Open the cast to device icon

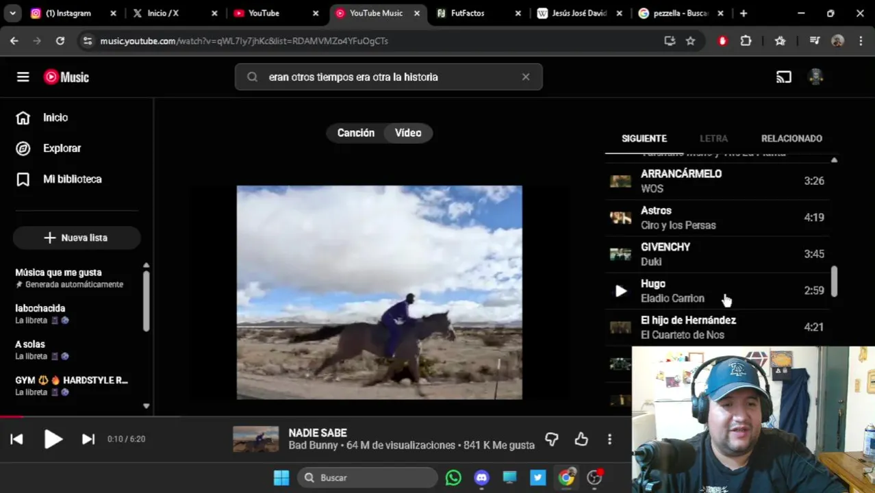coord(784,77)
